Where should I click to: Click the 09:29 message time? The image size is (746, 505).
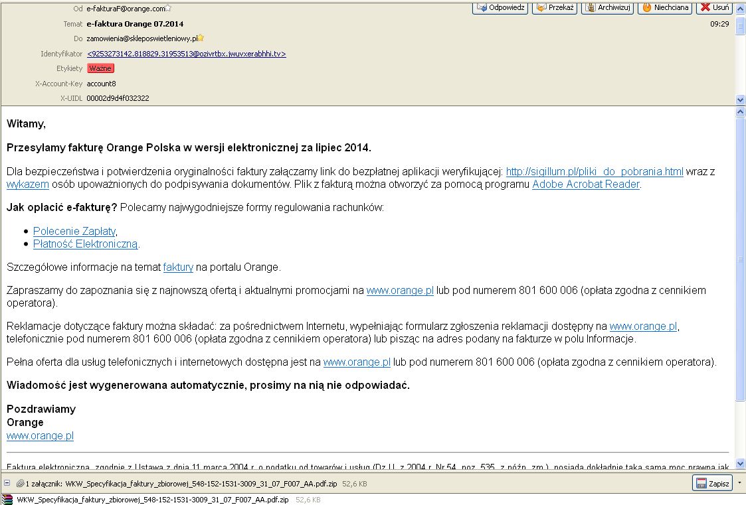(719, 24)
